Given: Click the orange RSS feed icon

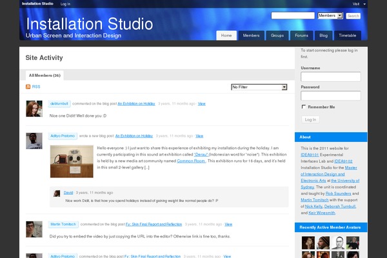Looking at the screenshot, I should 28,86.
